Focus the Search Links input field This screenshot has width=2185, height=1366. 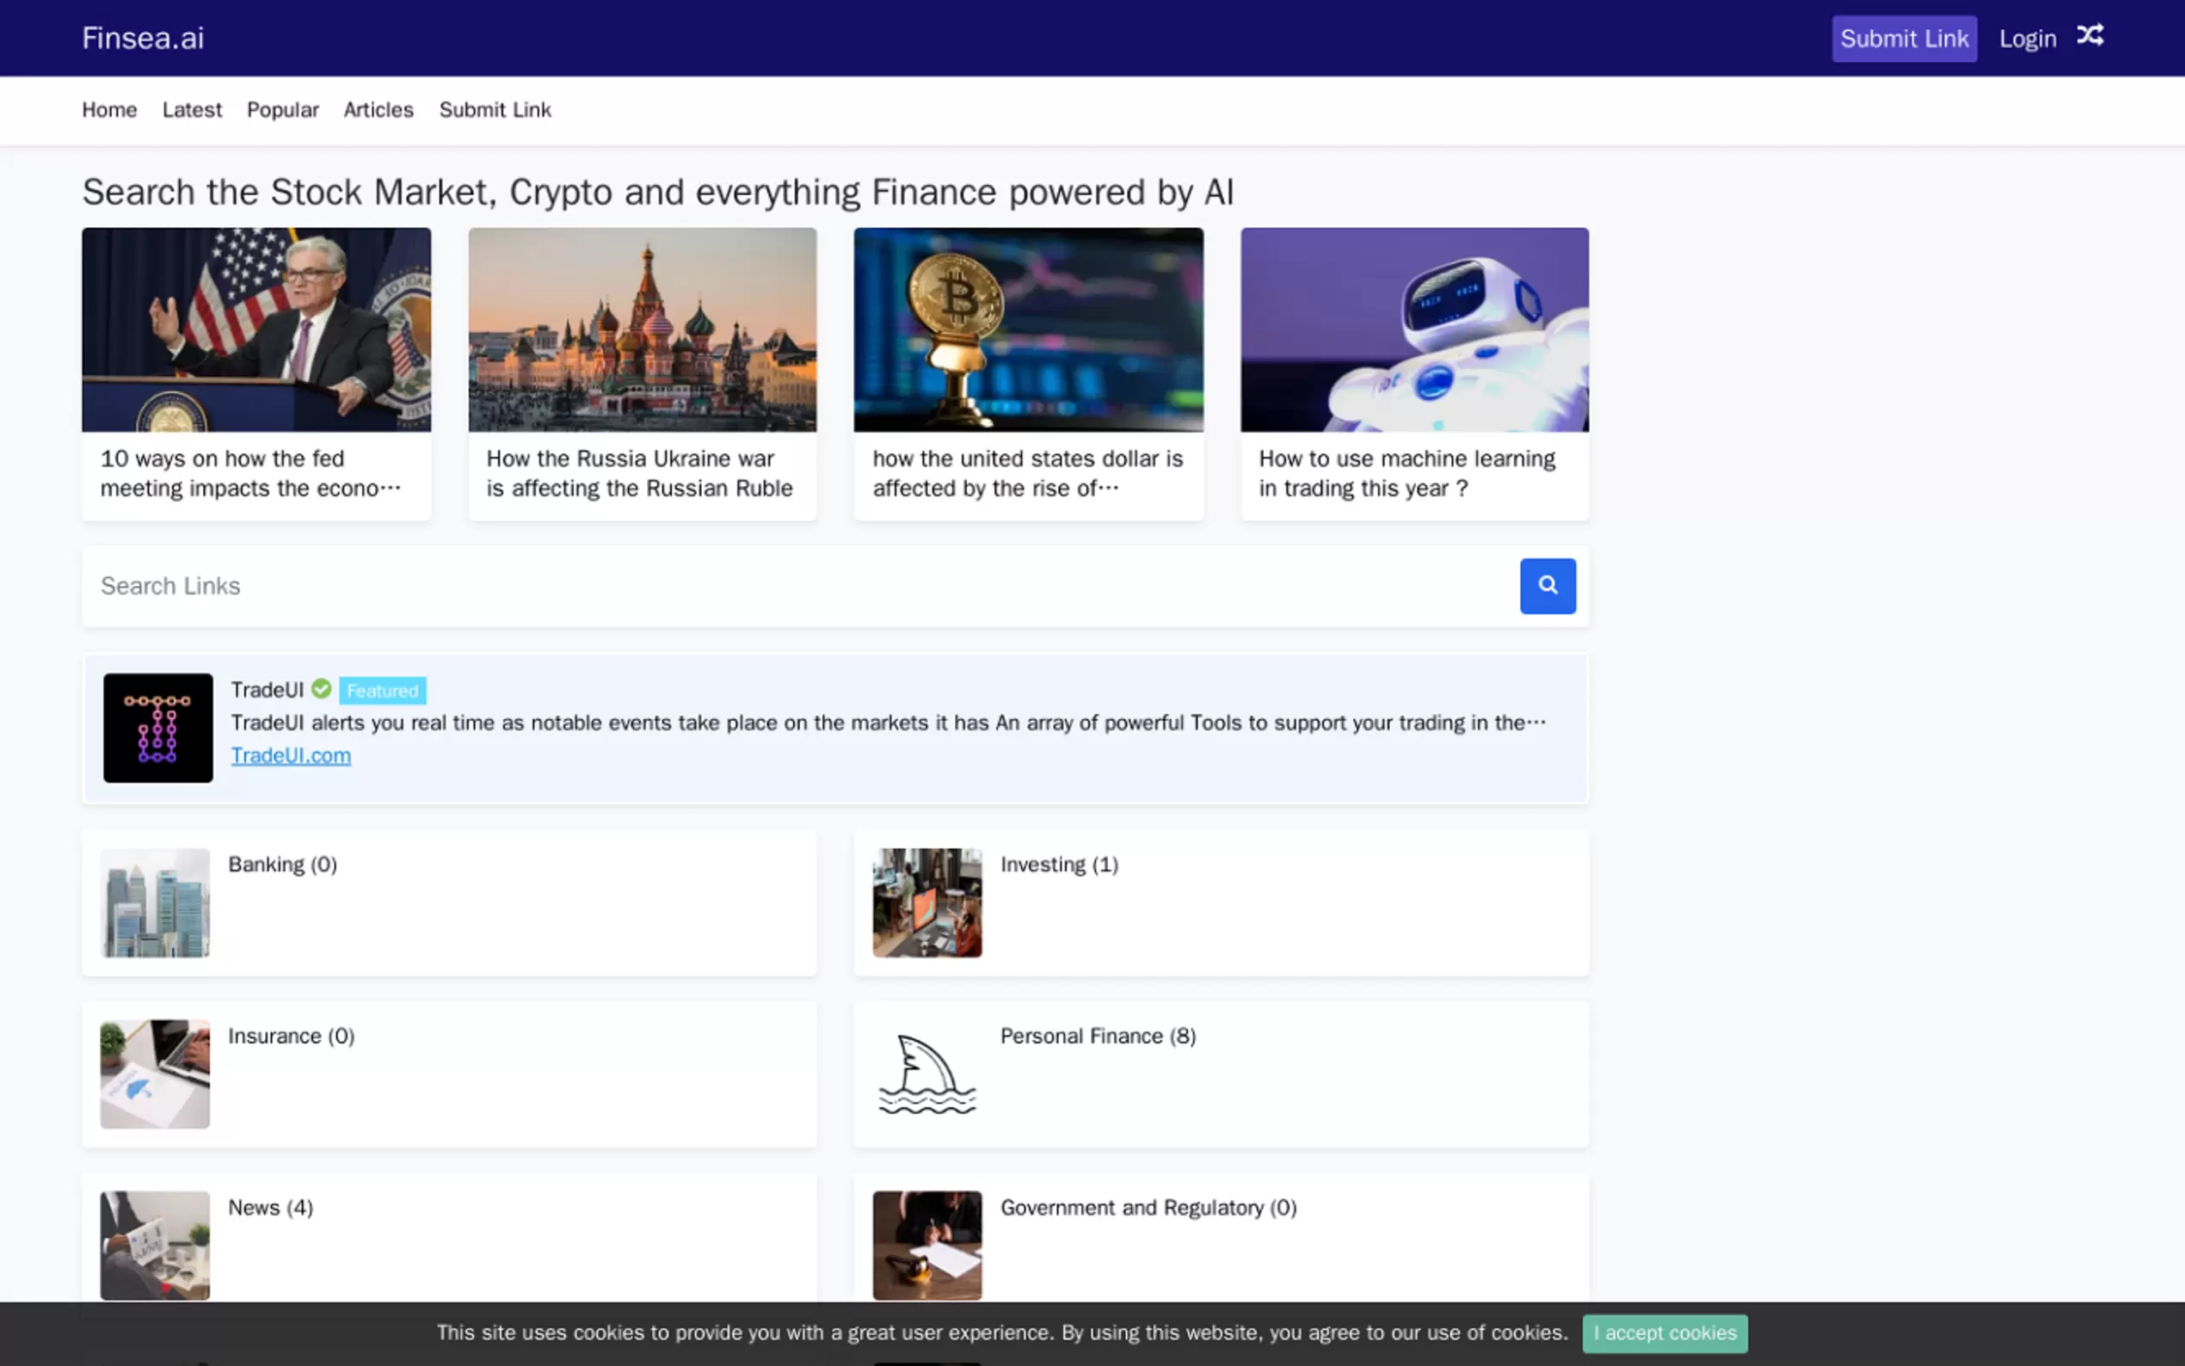(x=795, y=586)
